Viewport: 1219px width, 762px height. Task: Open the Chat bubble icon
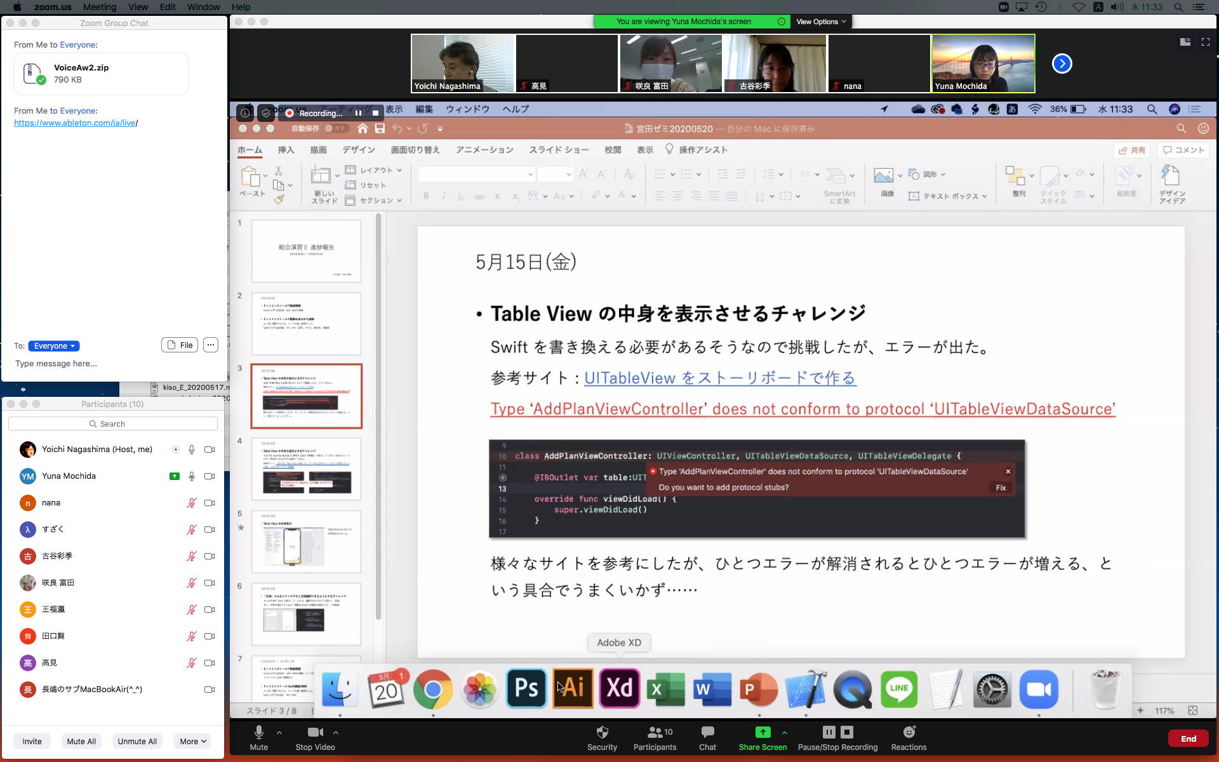(707, 732)
